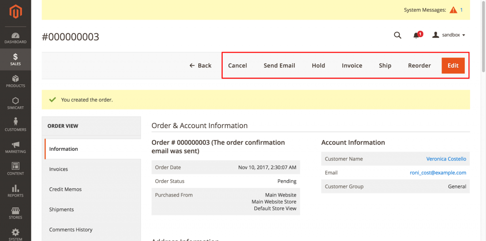Switch to the Invoices tab
Image resolution: width=486 pixels, height=241 pixels.
click(x=93, y=169)
